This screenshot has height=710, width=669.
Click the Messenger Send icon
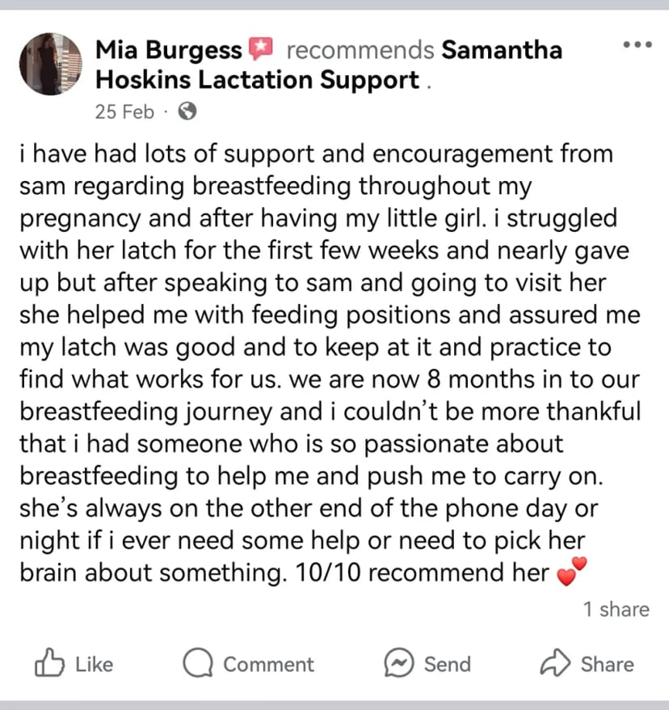coord(399,663)
